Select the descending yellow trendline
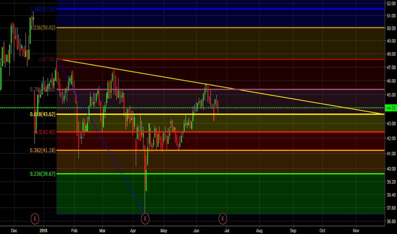 220,86
